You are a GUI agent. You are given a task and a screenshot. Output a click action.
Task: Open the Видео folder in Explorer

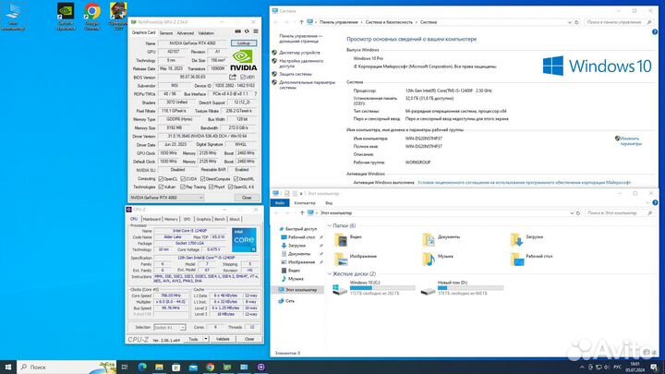348,239
